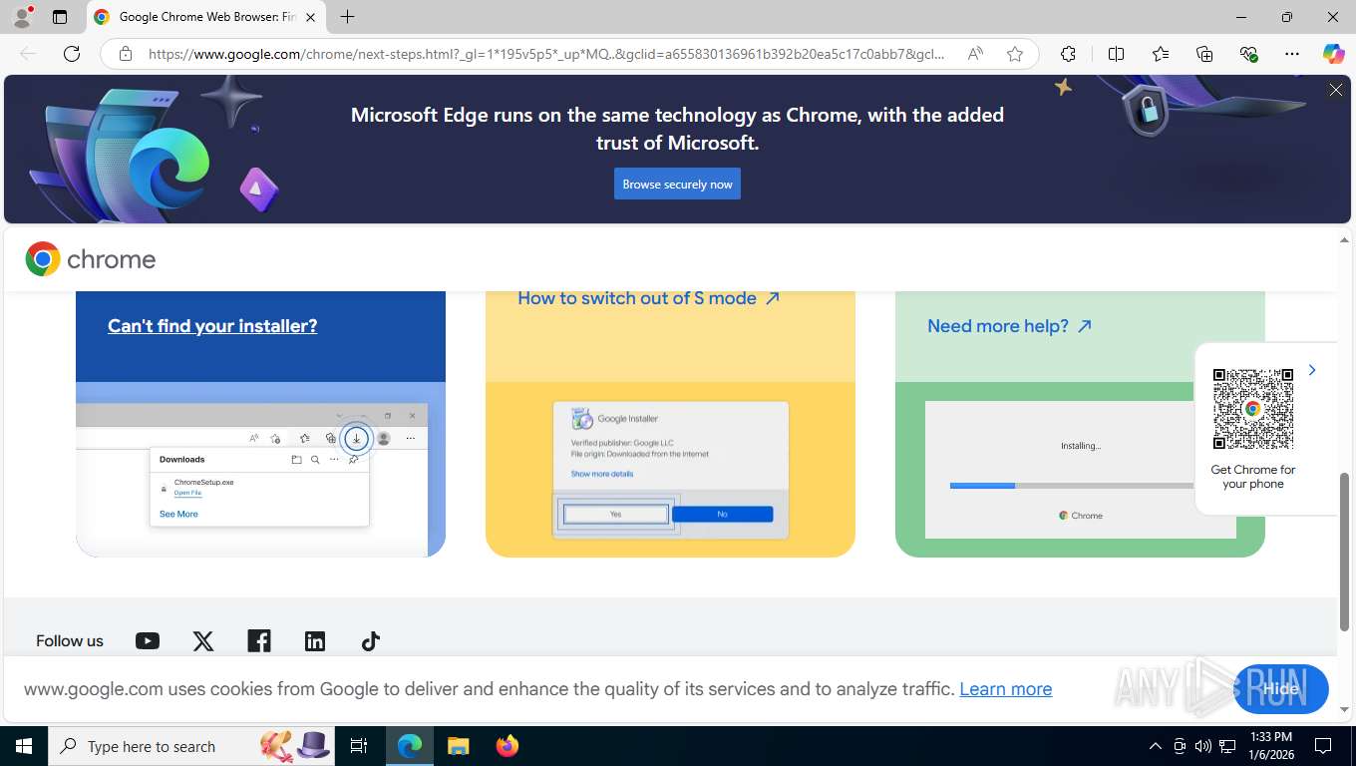Add this page to favorites star
Image resolution: width=1356 pixels, height=766 pixels.
tap(1015, 54)
